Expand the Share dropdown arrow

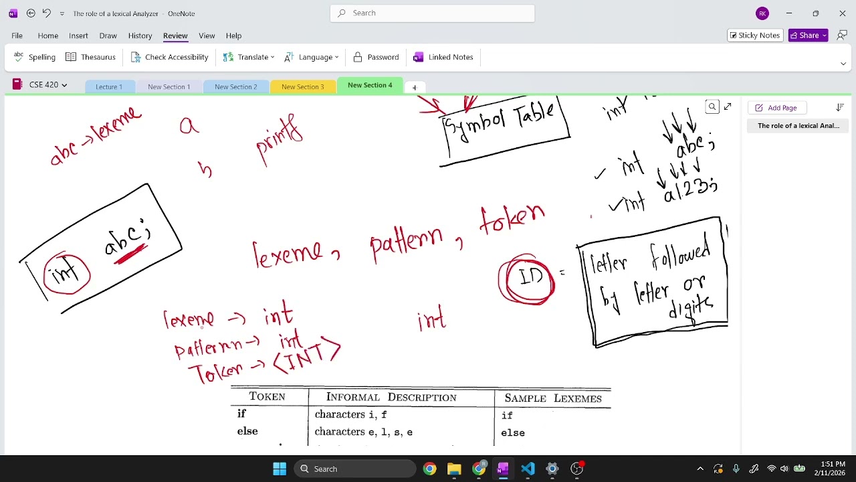pos(825,35)
